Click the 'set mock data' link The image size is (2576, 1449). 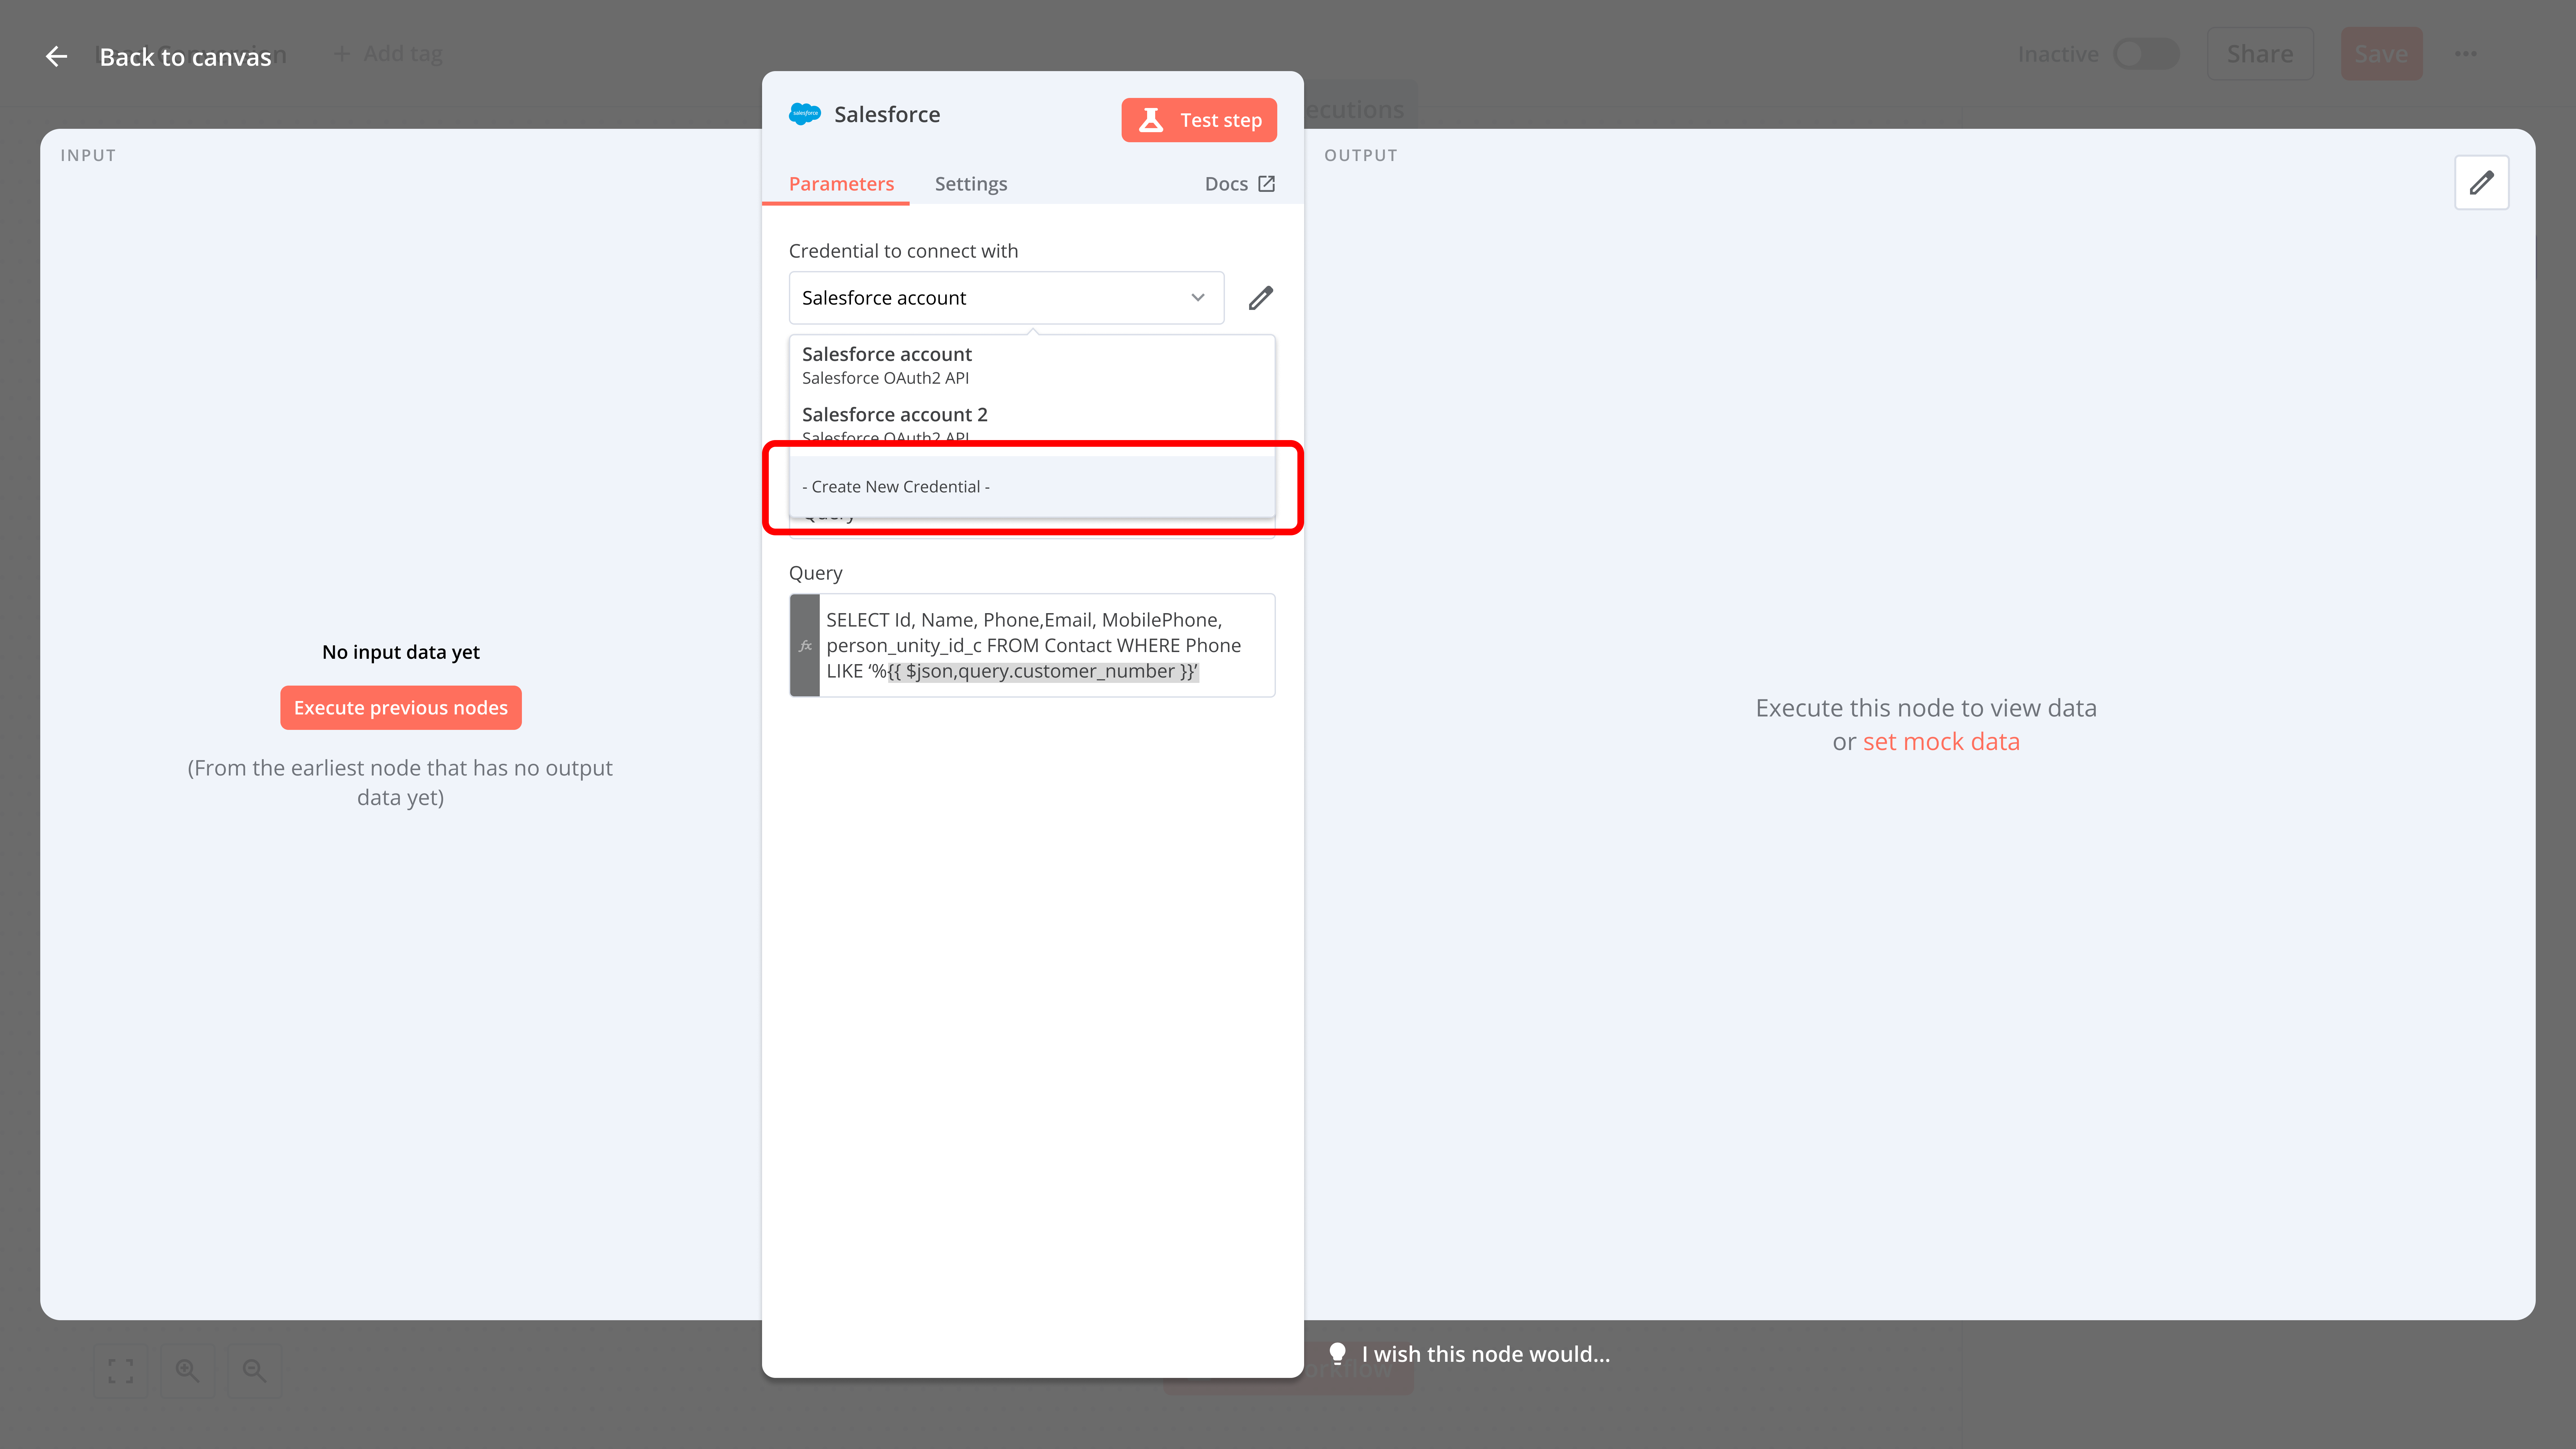1941,742
